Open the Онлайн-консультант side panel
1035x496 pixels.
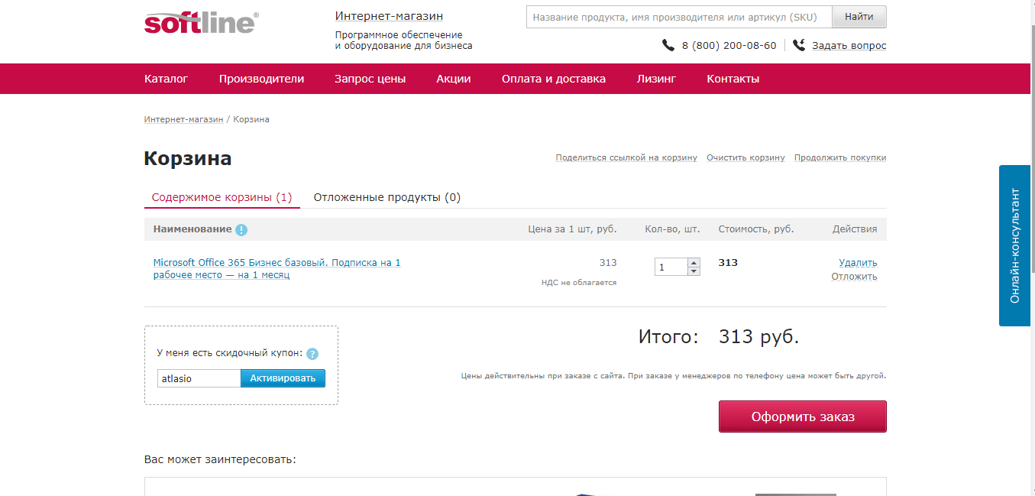1014,245
